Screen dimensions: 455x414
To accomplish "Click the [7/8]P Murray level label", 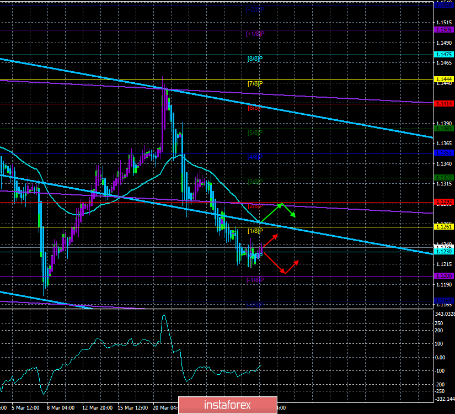I will tap(255, 84).
